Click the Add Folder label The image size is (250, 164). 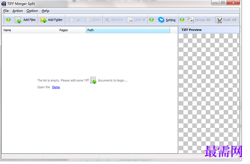pyautogui.click(x=55, y=20)
